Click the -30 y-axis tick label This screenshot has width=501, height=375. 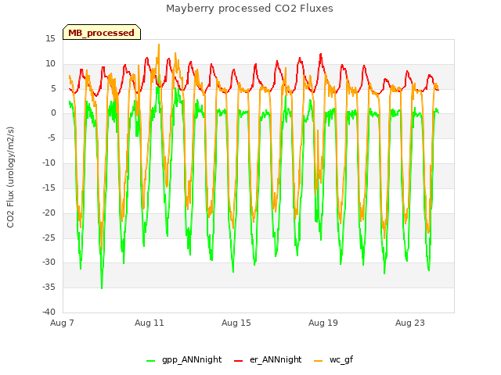49,262
